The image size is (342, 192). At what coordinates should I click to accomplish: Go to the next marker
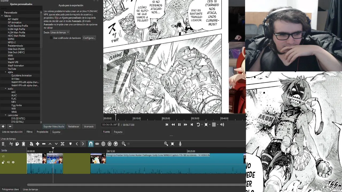pyautogui.click(x=83, y=144)
